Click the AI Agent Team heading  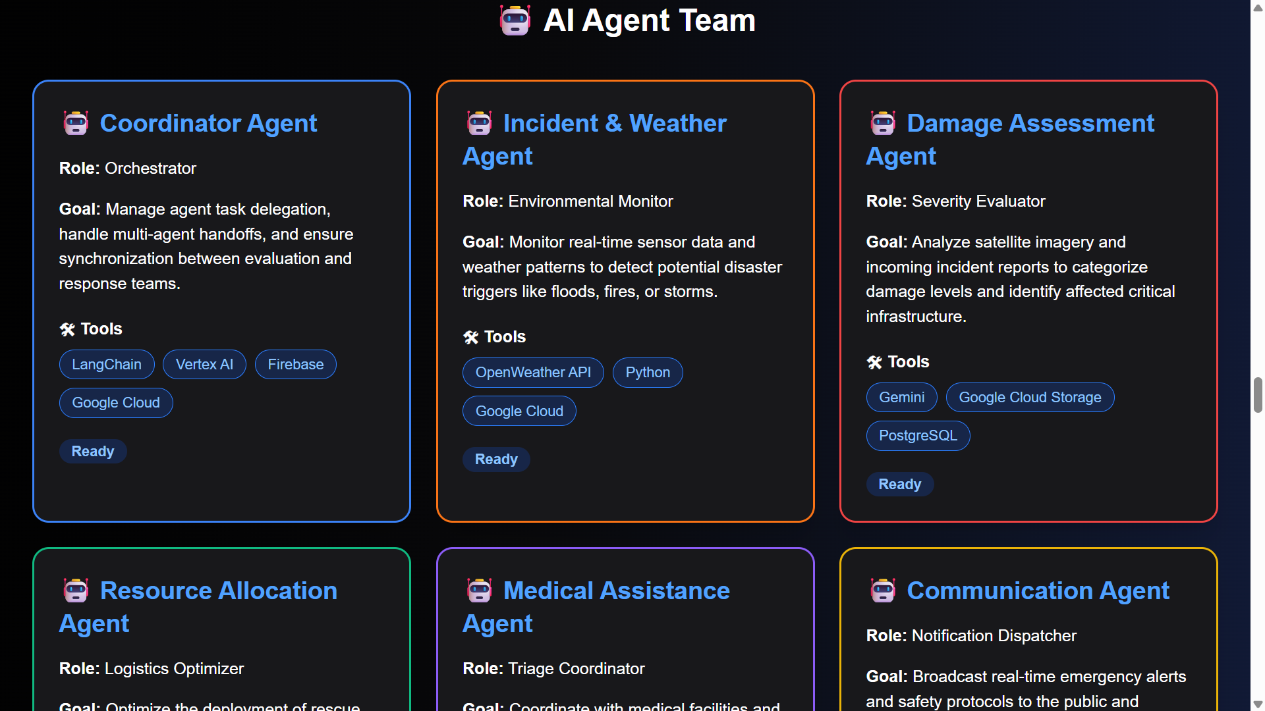tap(649, 20)
